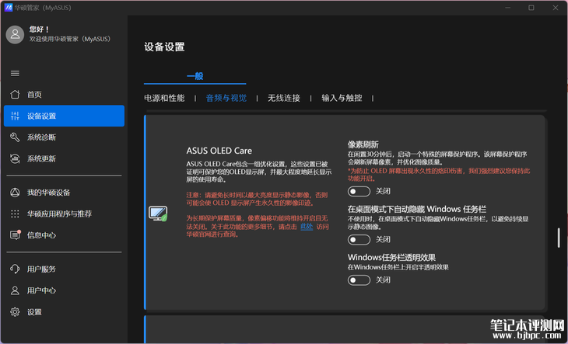
Task: Select 设备设置 in the sidebar
Action: coord(64,116)
